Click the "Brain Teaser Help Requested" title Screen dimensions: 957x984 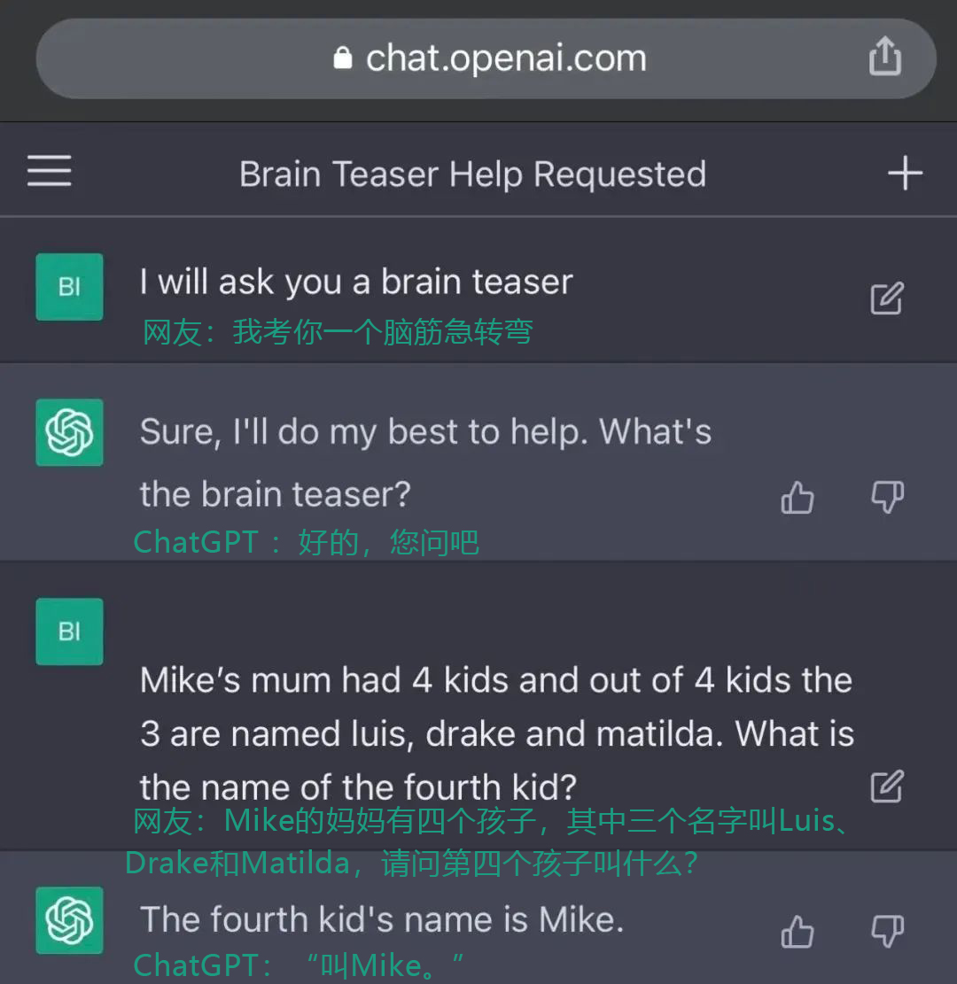tap(472, 173)
